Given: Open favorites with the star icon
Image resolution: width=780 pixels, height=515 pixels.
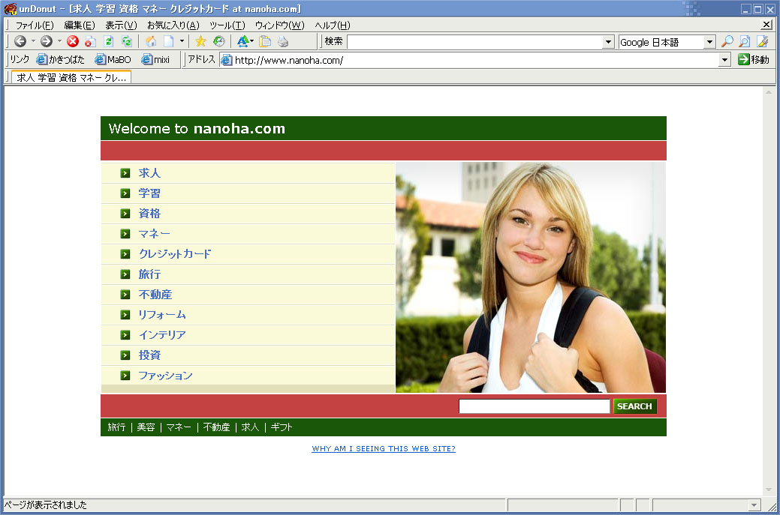Looking at the screenshot, I should (200, 42).
